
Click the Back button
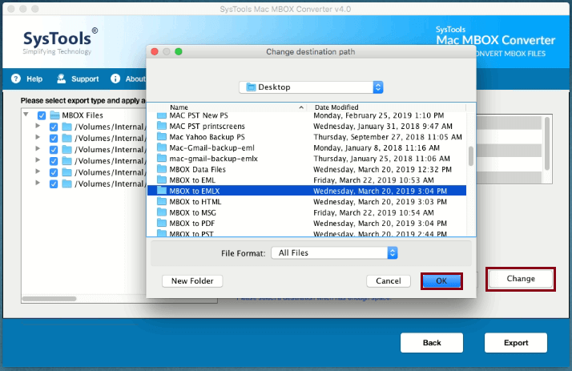click(432, 342)
